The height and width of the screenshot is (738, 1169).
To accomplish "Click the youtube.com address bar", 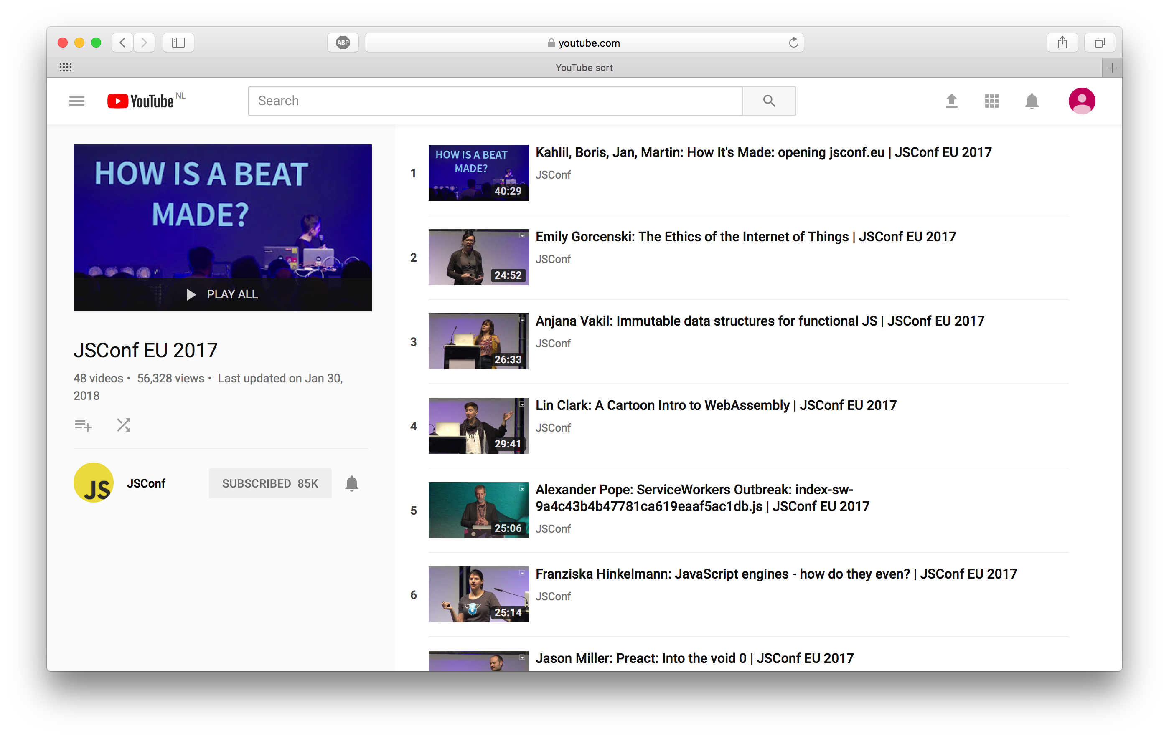I will (584, 43).
